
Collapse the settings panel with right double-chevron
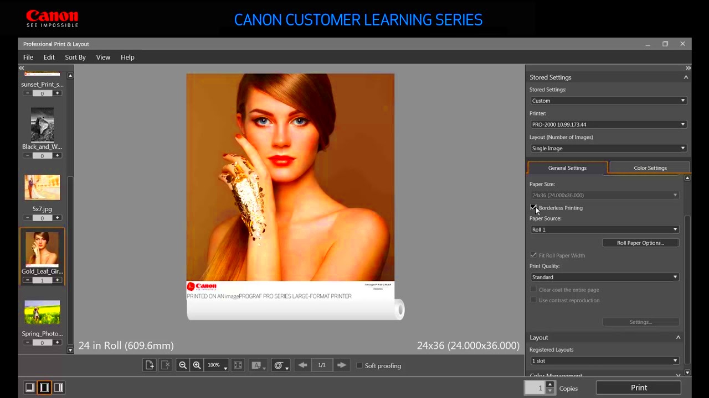point(688,68)
